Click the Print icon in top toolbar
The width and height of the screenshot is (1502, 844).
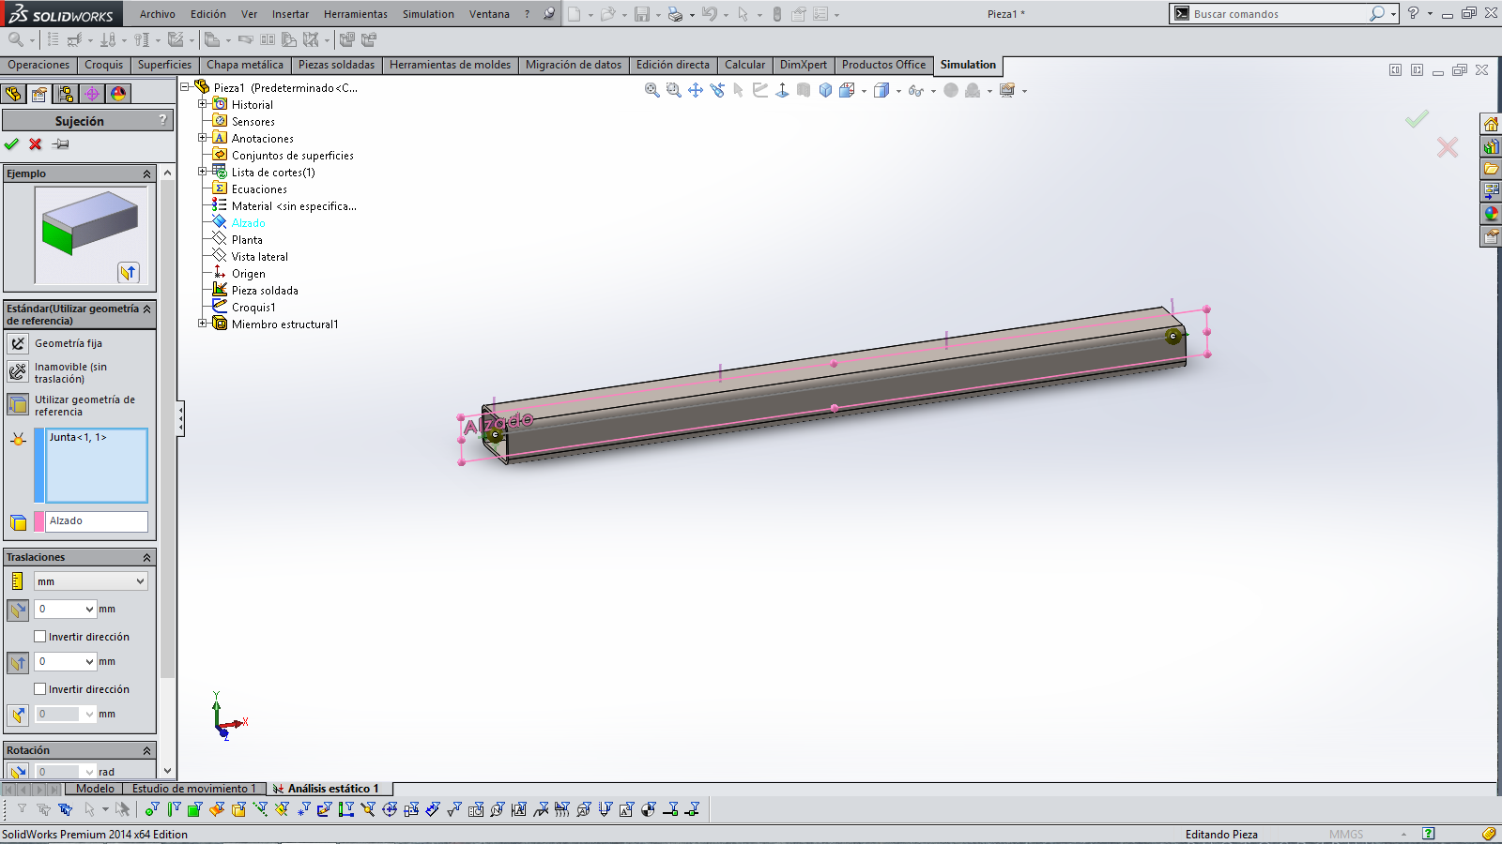[x=675, y=14]
